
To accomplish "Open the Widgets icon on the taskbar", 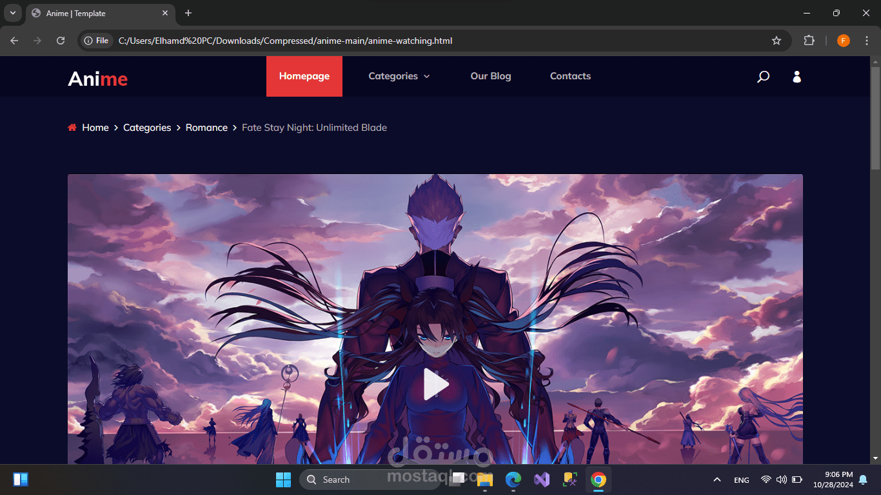I will (x=21, y=480).
